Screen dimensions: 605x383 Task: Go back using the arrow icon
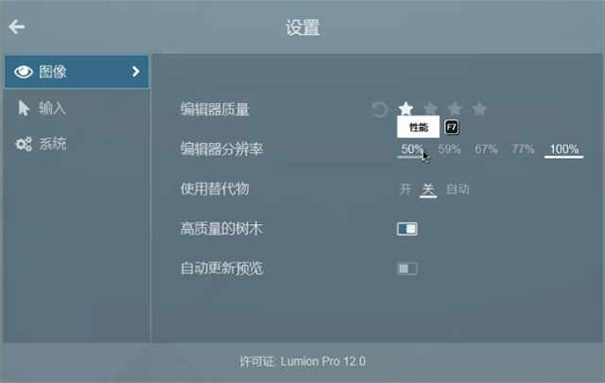pos(17,26)
